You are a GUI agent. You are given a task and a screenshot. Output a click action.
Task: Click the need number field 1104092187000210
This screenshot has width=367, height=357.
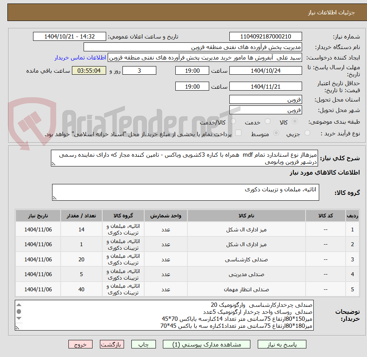(x=266, y=37)
